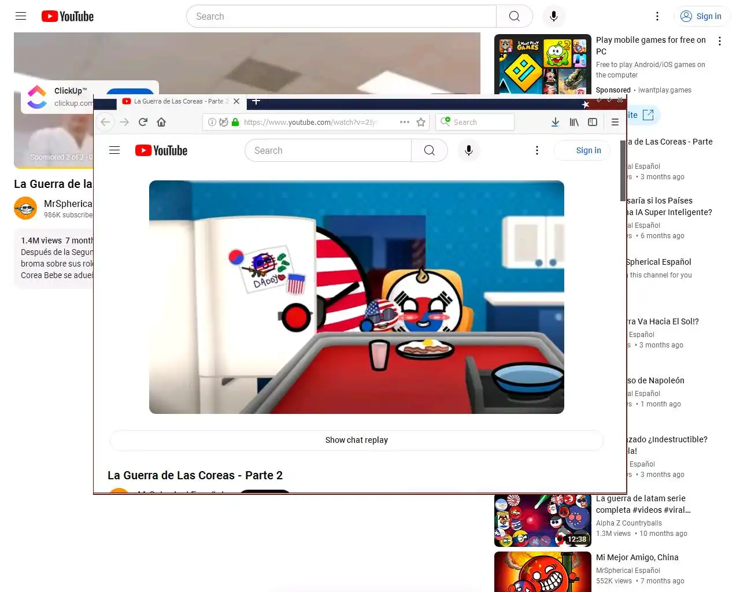This screenshot has width=740, height=592.
Task: Click Spherical Español mix suggestion
Action: click(x=658, y=262)
